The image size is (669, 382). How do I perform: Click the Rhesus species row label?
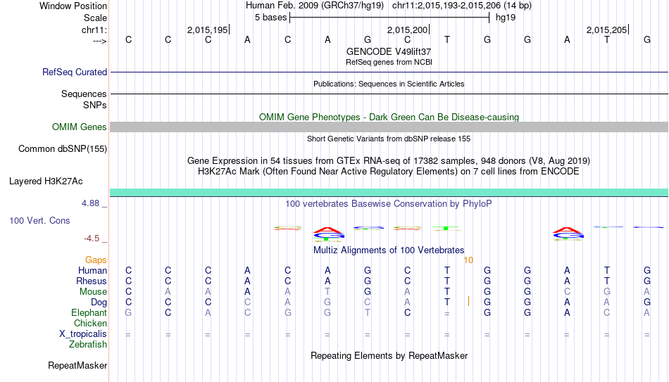point(92,281)
